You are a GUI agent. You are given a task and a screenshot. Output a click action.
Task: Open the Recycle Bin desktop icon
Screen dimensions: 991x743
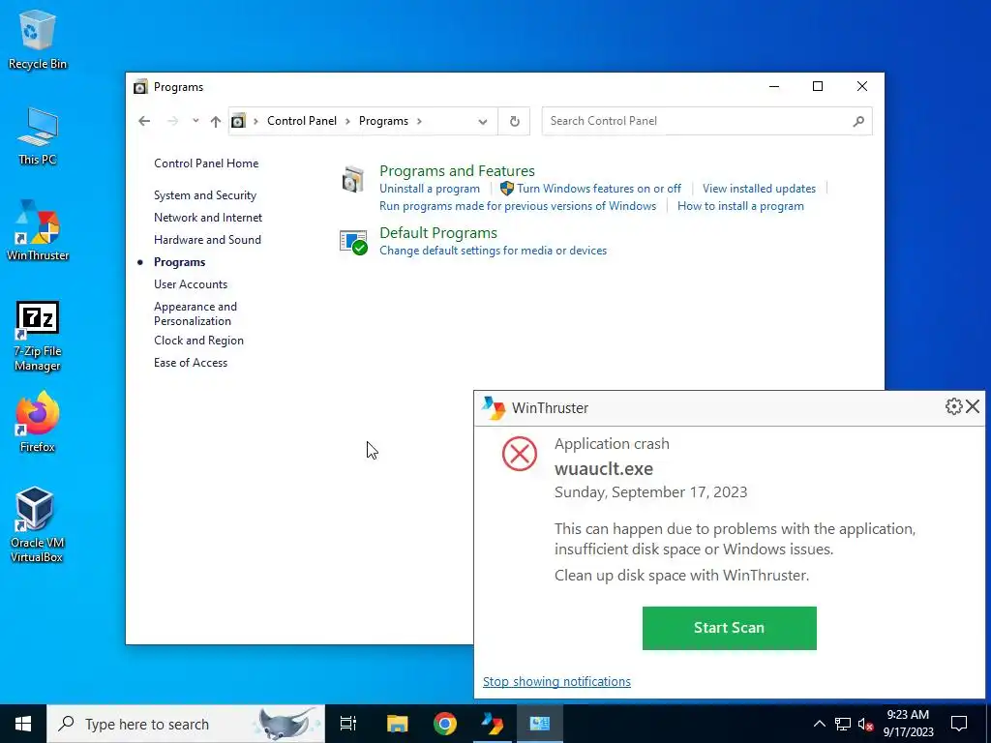[38, 39]
